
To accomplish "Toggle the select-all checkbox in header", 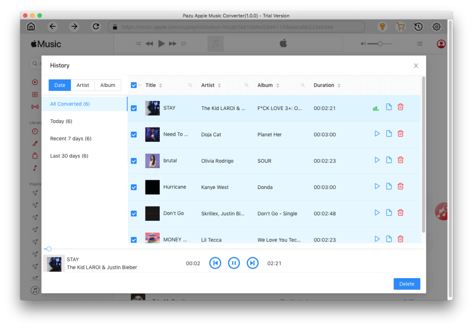I will point(133,85).
